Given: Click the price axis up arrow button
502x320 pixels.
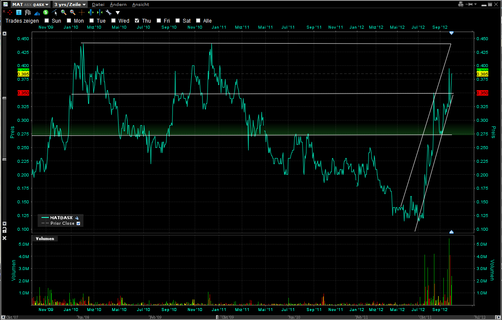Looking at the screenshot, I should point(4,33).
